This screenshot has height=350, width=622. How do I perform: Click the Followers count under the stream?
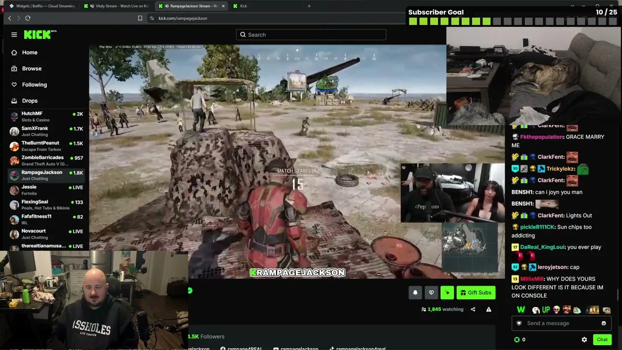coord(207,336)
